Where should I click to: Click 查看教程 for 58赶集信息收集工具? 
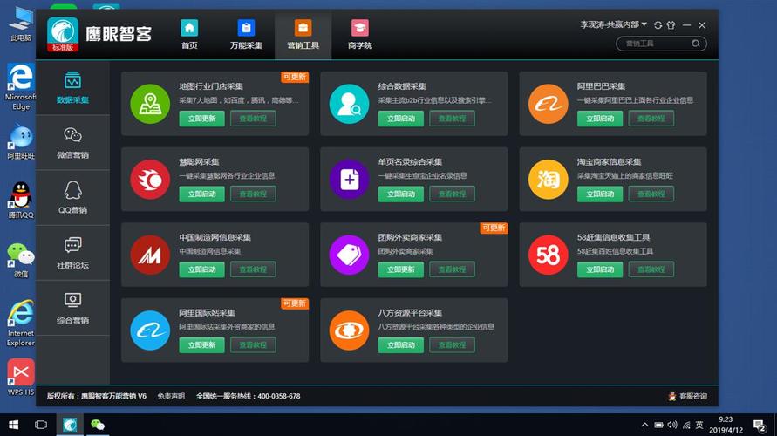(x=651, y=269)
